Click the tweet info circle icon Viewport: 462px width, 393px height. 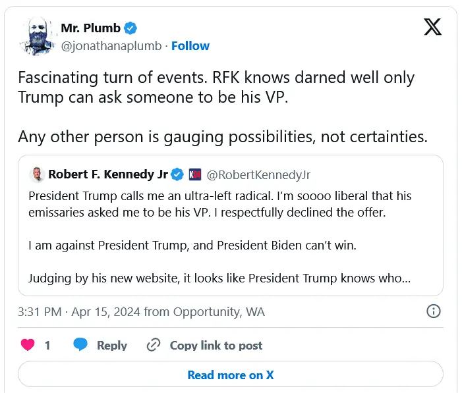click(434, 311)
